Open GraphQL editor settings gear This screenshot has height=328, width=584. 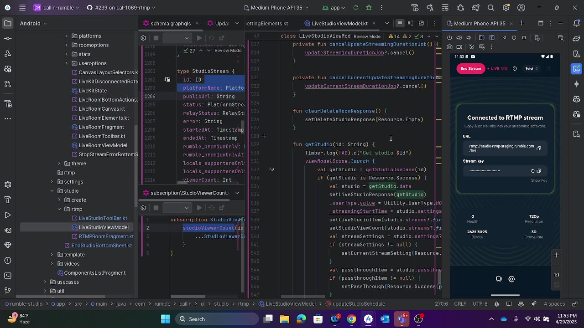143,38
